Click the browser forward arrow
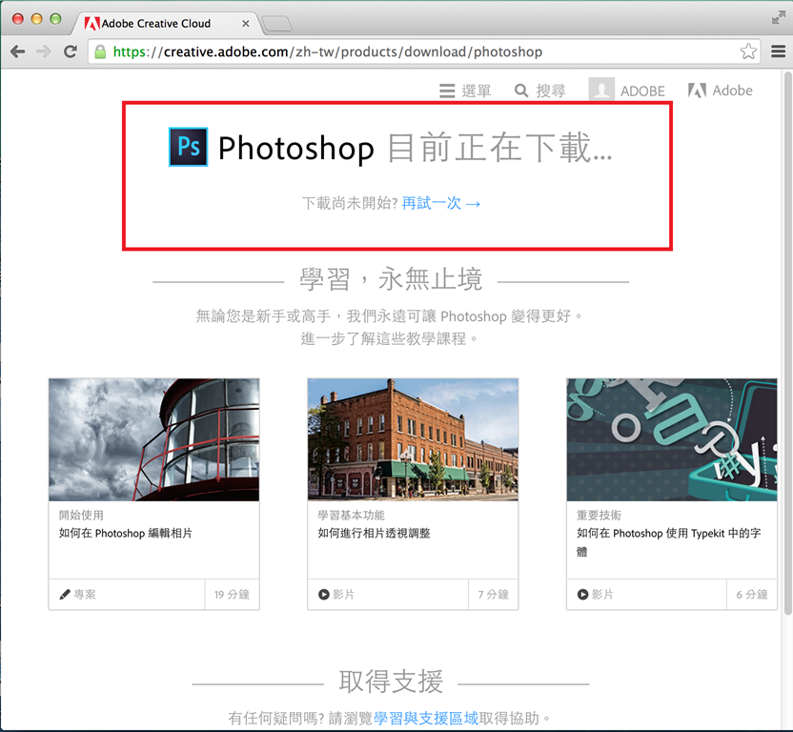This screenshot has height=732, width=793. pos(44,51)
